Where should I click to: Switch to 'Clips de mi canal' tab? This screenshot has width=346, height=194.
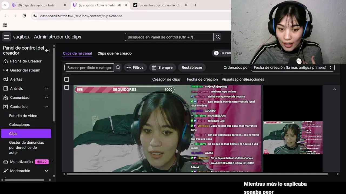(77, 53)
